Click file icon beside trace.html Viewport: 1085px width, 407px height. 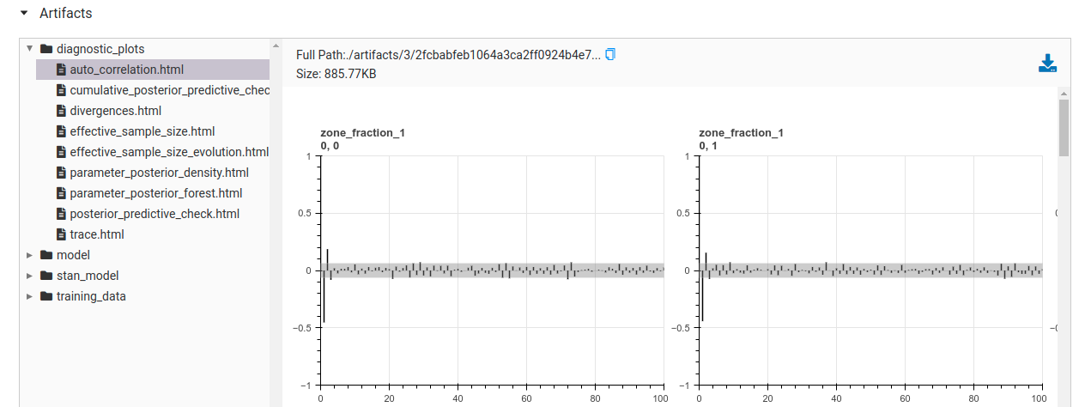click(61, 234)
